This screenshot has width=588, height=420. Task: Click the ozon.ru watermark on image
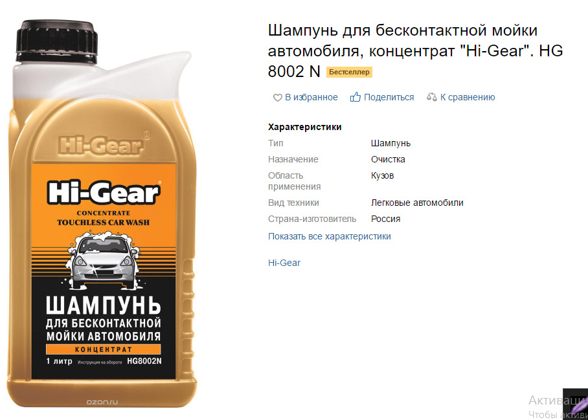pos(102,402)
